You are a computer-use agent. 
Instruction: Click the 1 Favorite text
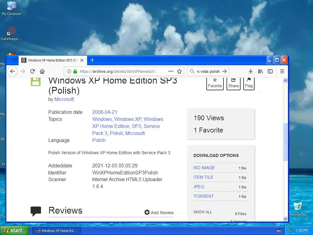click(x=208, y=130)
